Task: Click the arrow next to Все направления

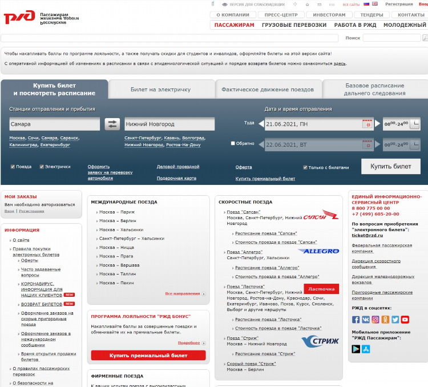Action: [204, 294]
